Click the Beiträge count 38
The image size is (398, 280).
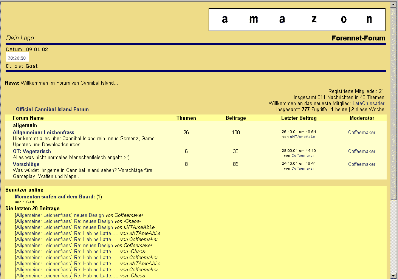236,151
